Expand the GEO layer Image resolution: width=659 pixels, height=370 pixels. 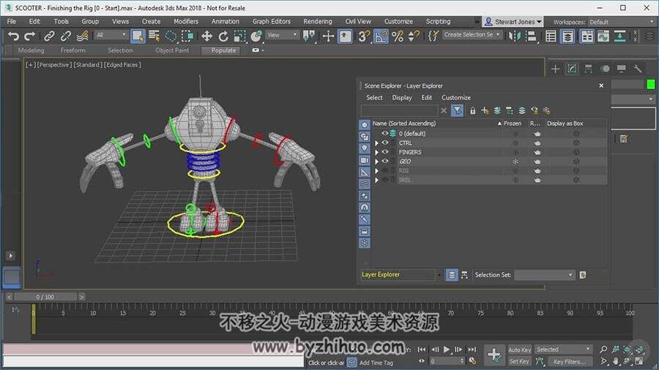coord(376,162)
